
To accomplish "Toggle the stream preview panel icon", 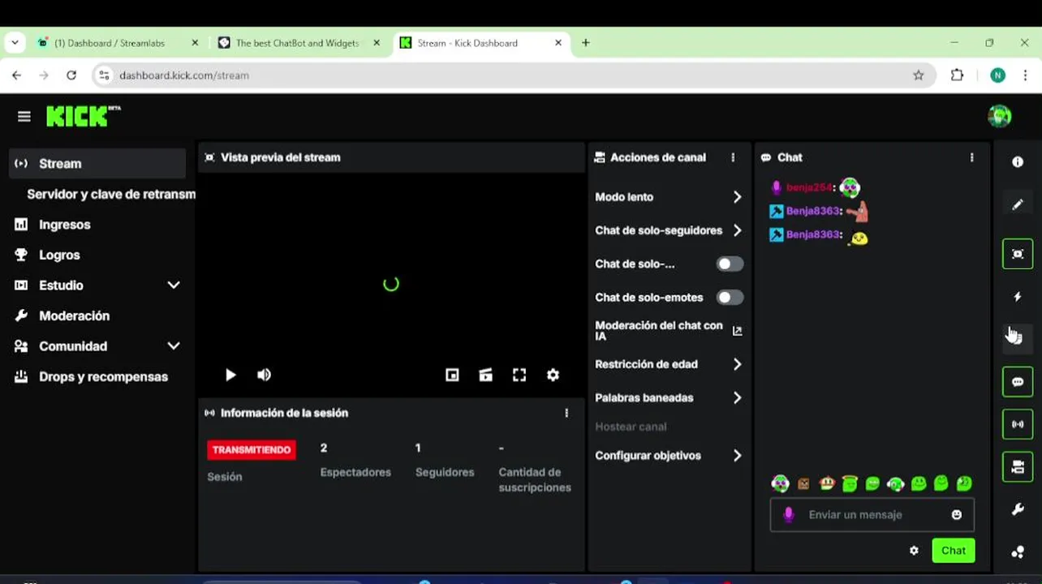I will point(1018,254).
